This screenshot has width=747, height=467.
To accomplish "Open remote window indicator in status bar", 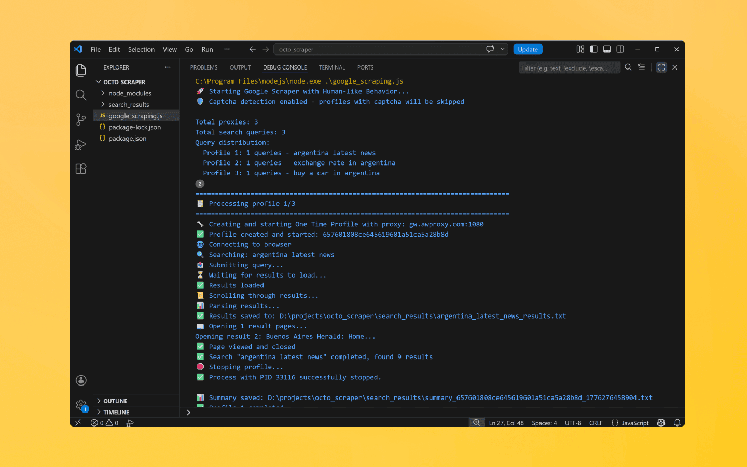I will point(78,423).
